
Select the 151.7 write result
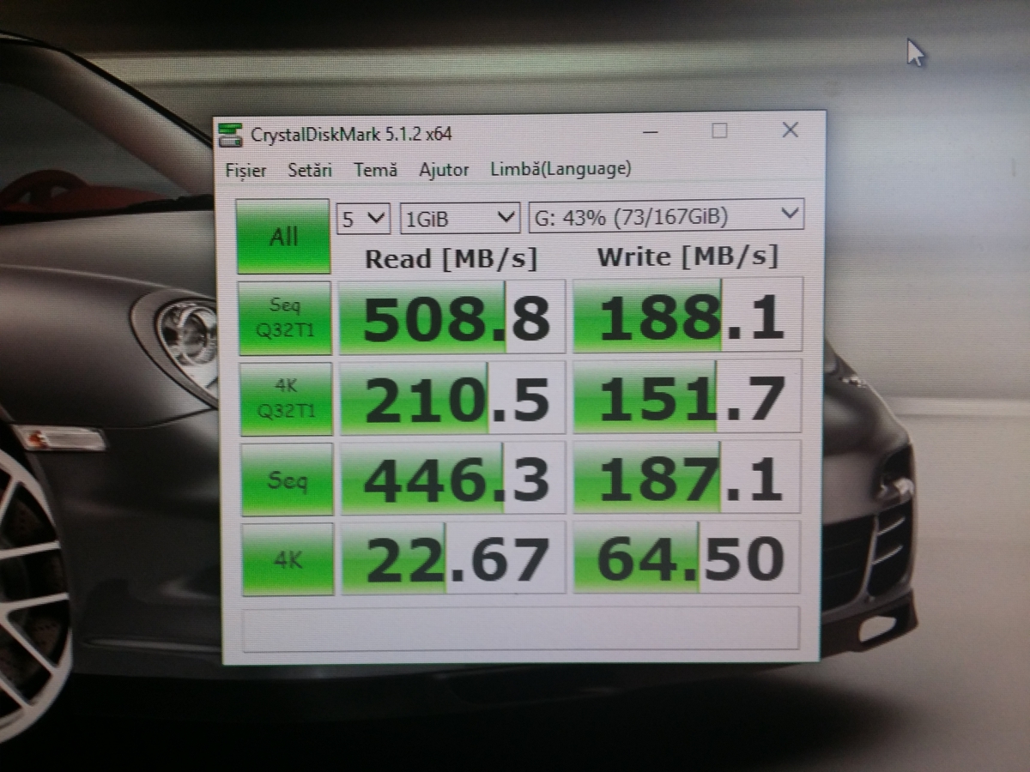[688, 397]
